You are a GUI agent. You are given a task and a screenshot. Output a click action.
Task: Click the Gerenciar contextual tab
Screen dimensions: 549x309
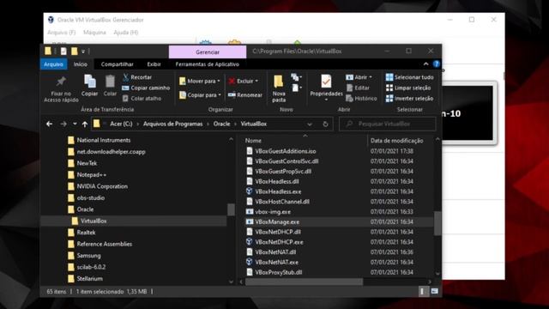pos(208,51)
